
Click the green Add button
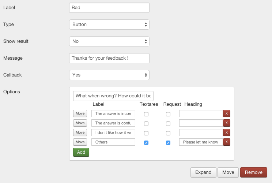pos(81,152)
